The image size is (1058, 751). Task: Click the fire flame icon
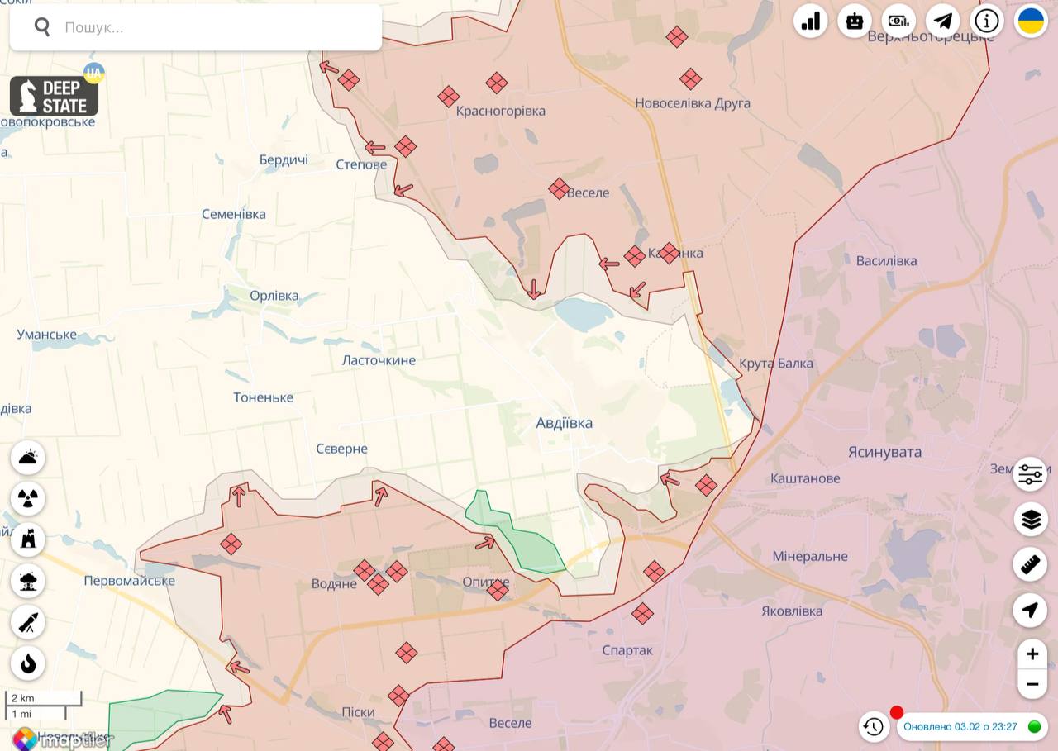pos(28,663)
